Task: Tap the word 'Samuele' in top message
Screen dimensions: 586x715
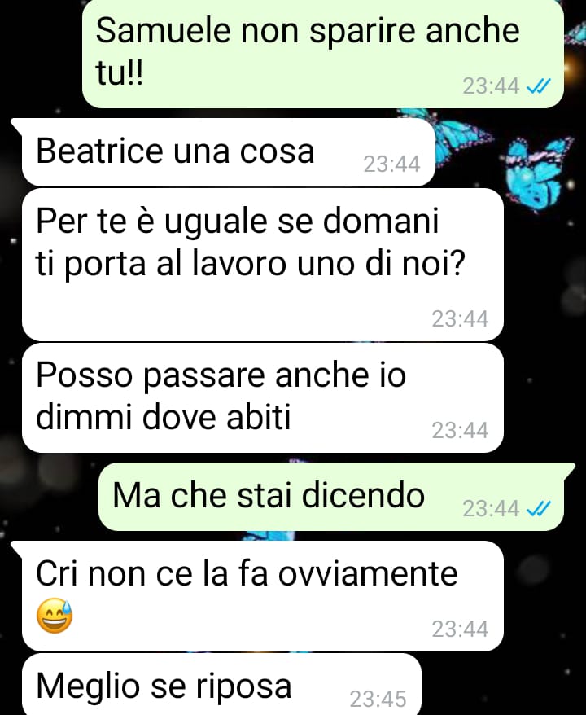Action: click(163, 31)
